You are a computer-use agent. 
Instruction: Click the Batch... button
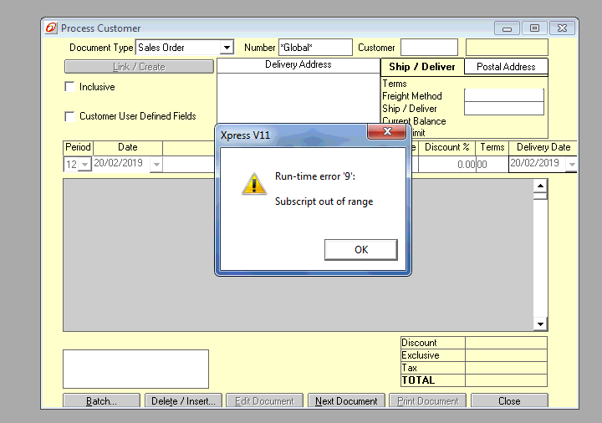click(101, 401)
